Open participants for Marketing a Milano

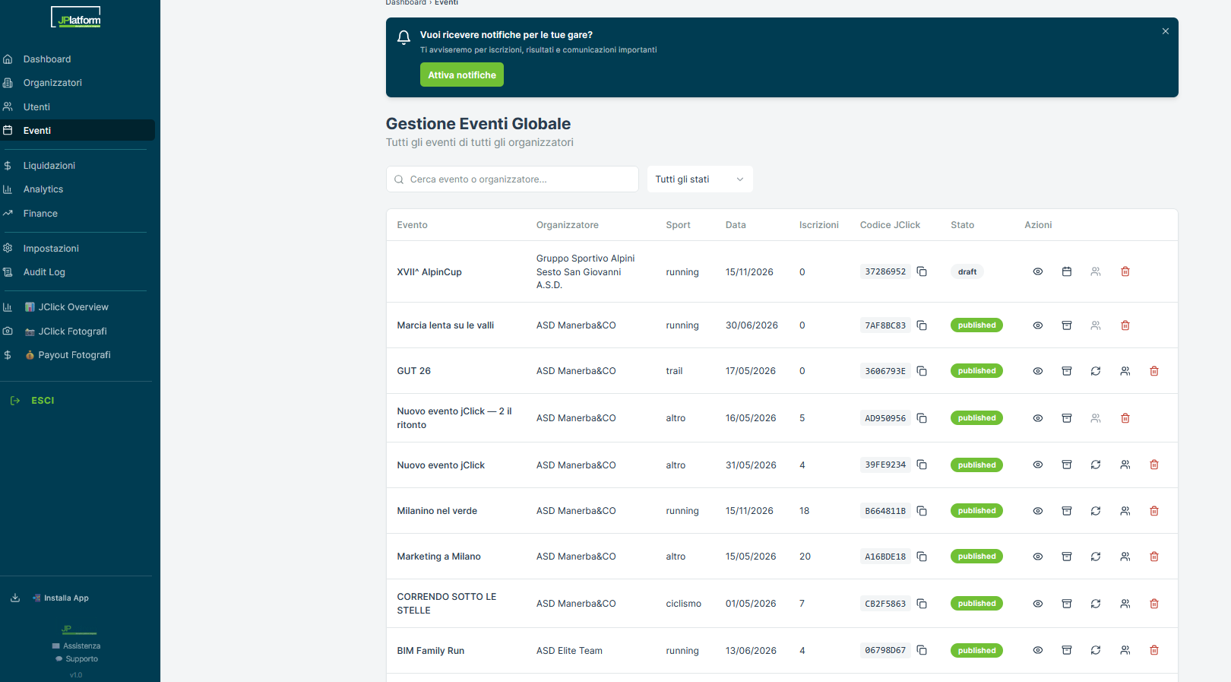(1125, 557)
